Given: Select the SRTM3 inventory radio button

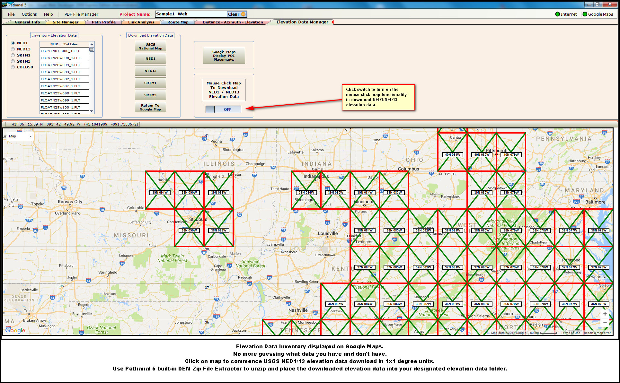Looking at the screenshot, I should 13,61.
